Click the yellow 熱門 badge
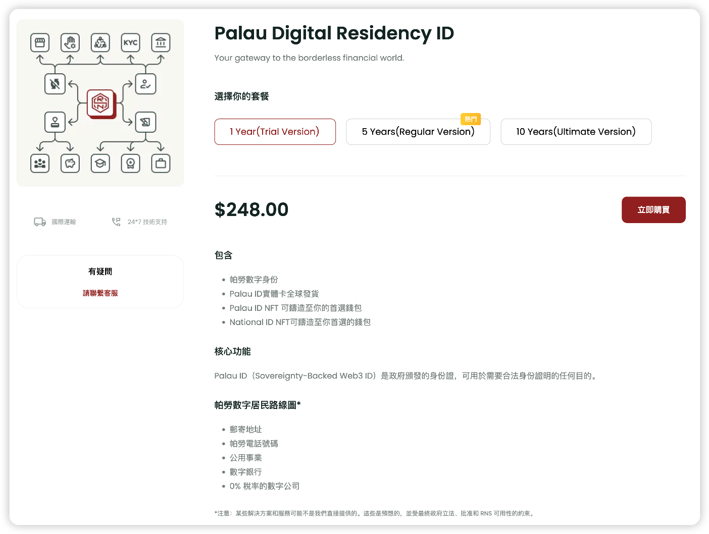709x534 pixels. click(x=471, y=119)
